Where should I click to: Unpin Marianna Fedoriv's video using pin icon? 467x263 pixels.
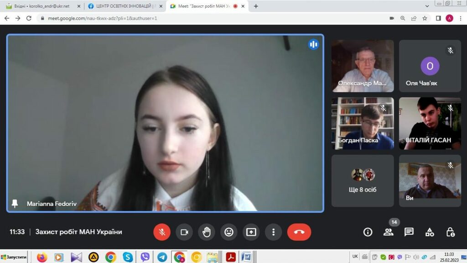click(x=15, y=204)
